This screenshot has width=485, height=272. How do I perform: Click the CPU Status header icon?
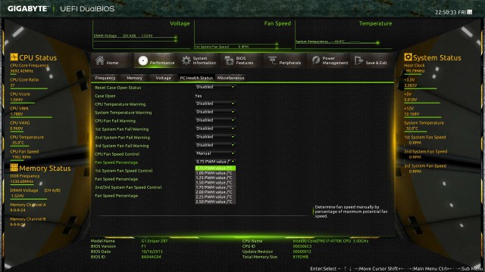click(x=14, y=57)
